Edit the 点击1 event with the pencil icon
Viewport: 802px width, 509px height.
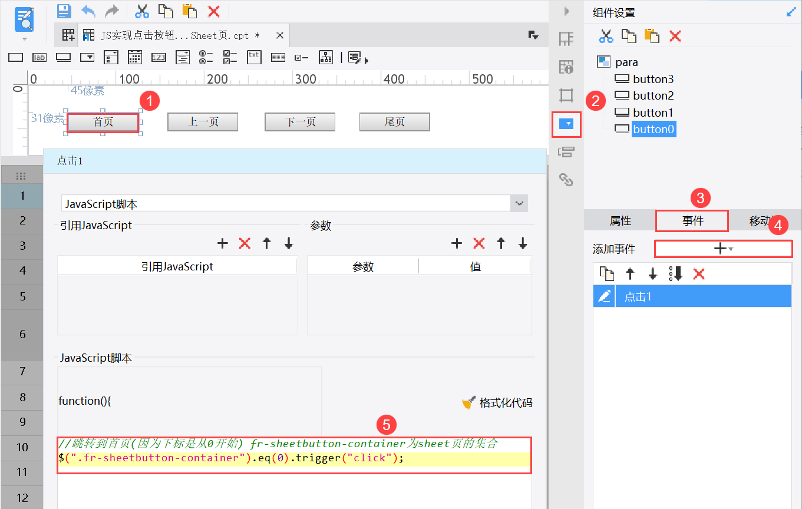click(x=605, y=296)
